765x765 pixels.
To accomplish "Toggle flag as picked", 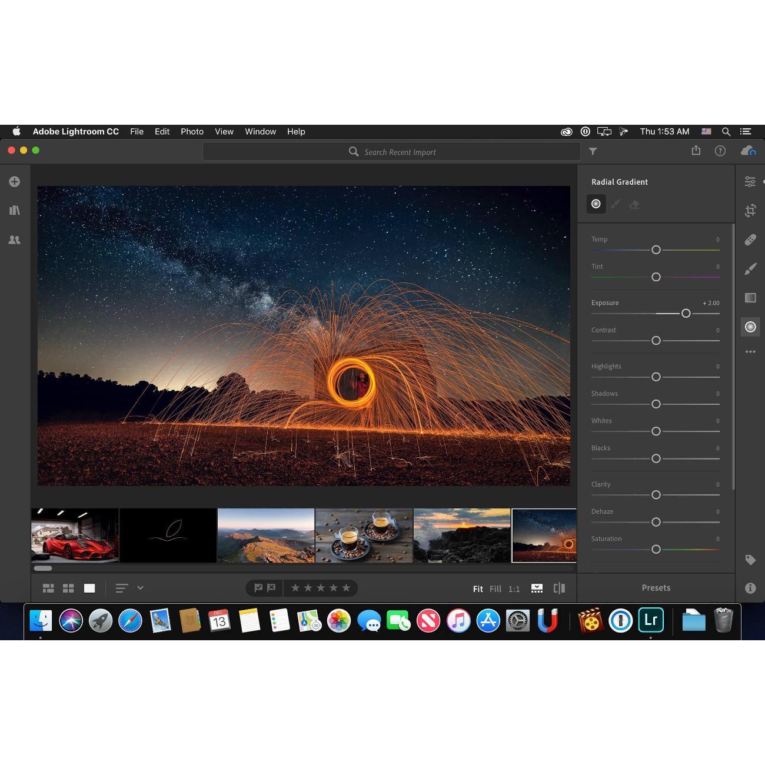I will [258, 588].
